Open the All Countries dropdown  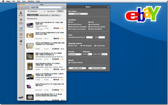click(75, 54)
